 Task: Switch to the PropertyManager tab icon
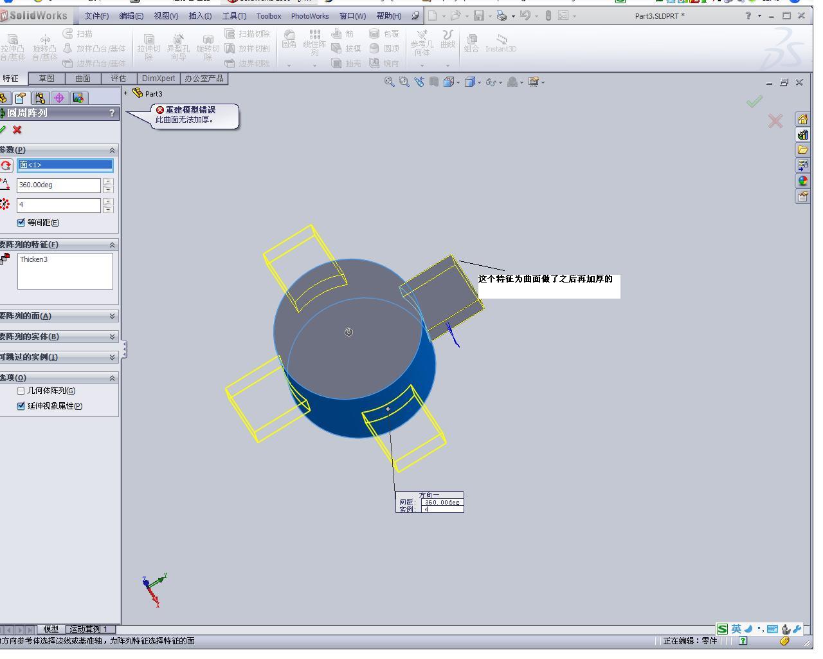coord(21,98)
